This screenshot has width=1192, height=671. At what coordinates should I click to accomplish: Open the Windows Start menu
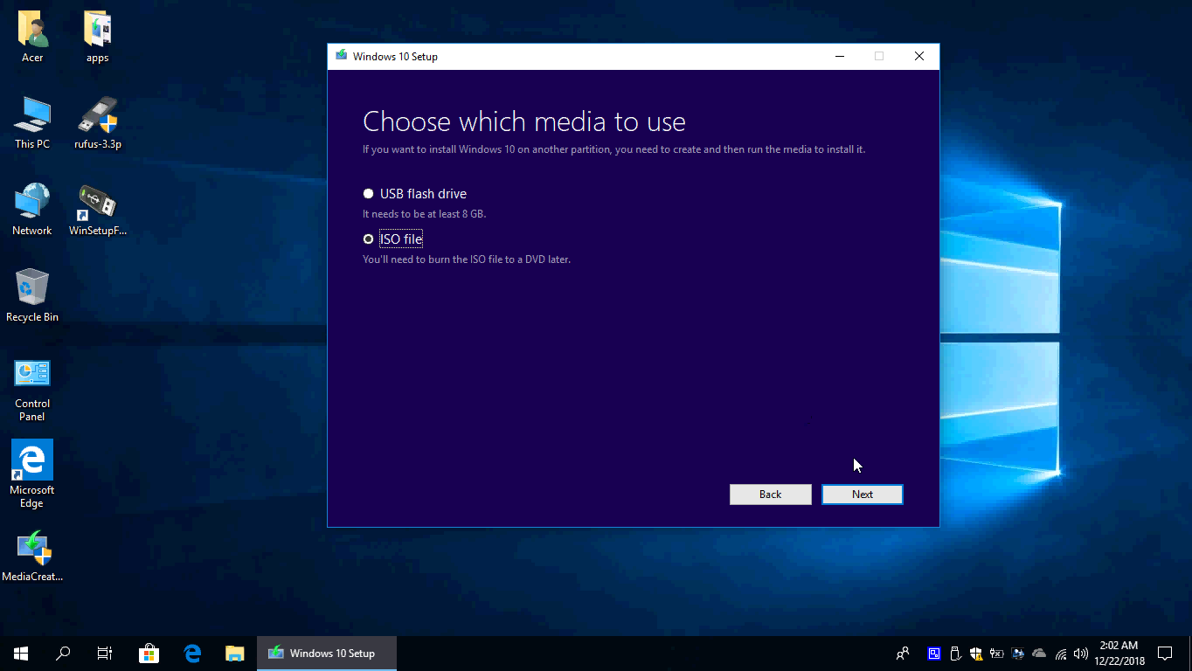[x=21, y=654]
